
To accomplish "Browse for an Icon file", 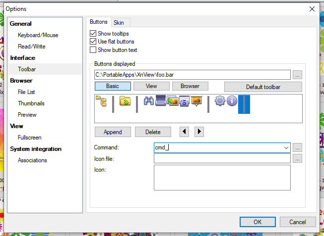I will pos(297,158).
